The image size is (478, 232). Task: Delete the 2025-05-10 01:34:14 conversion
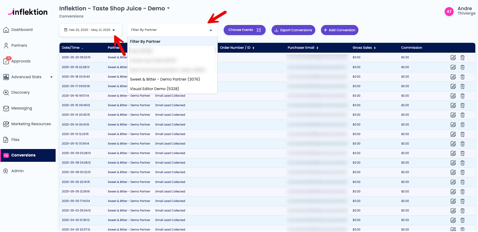(463, 144)
